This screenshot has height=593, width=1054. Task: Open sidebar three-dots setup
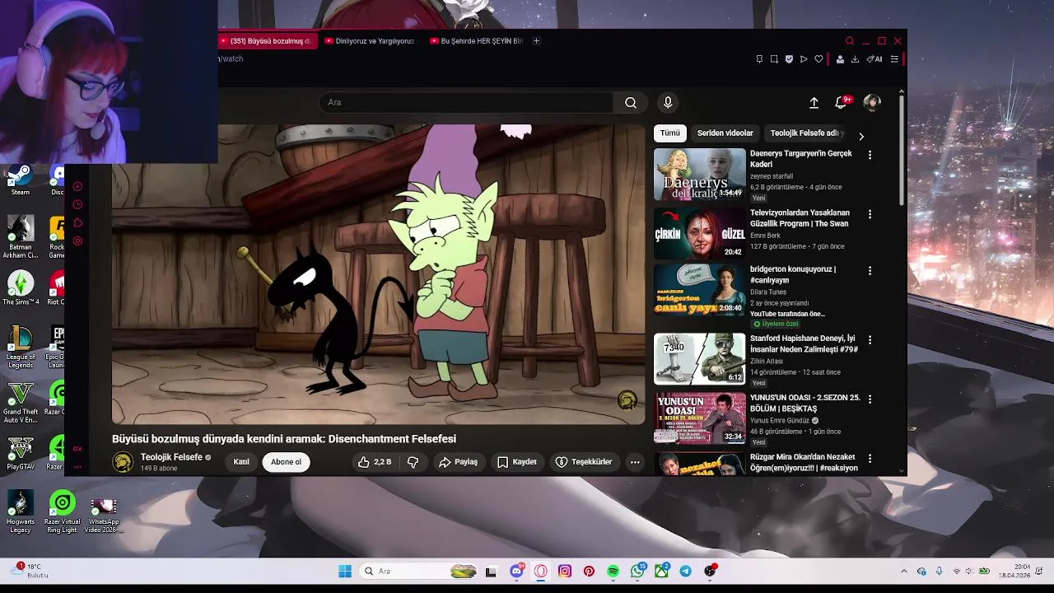pyautogui.click(x=77, y=467)
